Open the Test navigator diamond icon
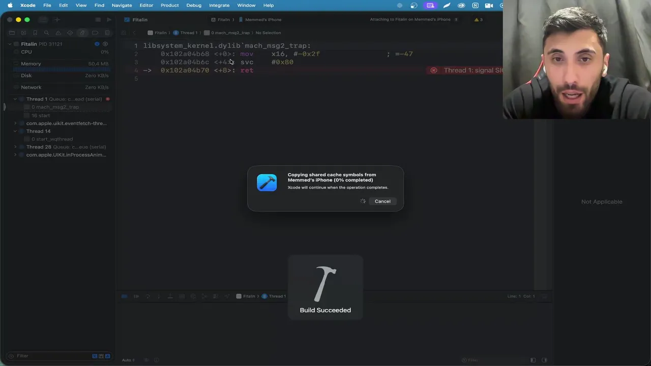 pos(70,33)
